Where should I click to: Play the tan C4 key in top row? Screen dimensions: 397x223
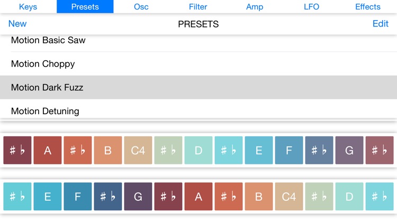click(x=138, y=151)
